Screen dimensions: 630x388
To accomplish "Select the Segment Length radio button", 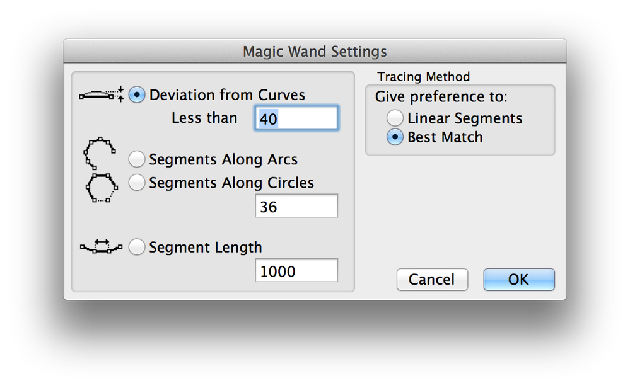I will coord(137,248).
